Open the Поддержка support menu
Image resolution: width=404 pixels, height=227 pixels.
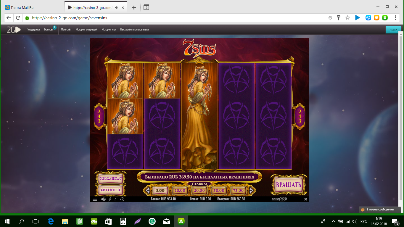click(x=33, y=30)
